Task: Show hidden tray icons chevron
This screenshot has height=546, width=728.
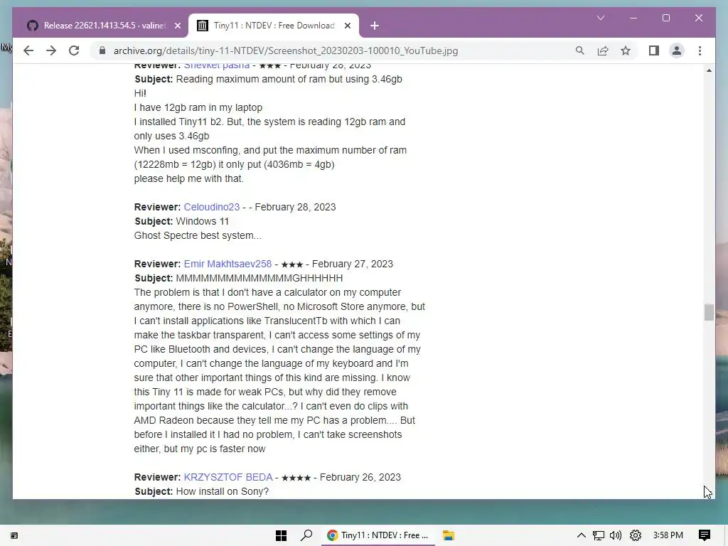Action: pos(582,535)
